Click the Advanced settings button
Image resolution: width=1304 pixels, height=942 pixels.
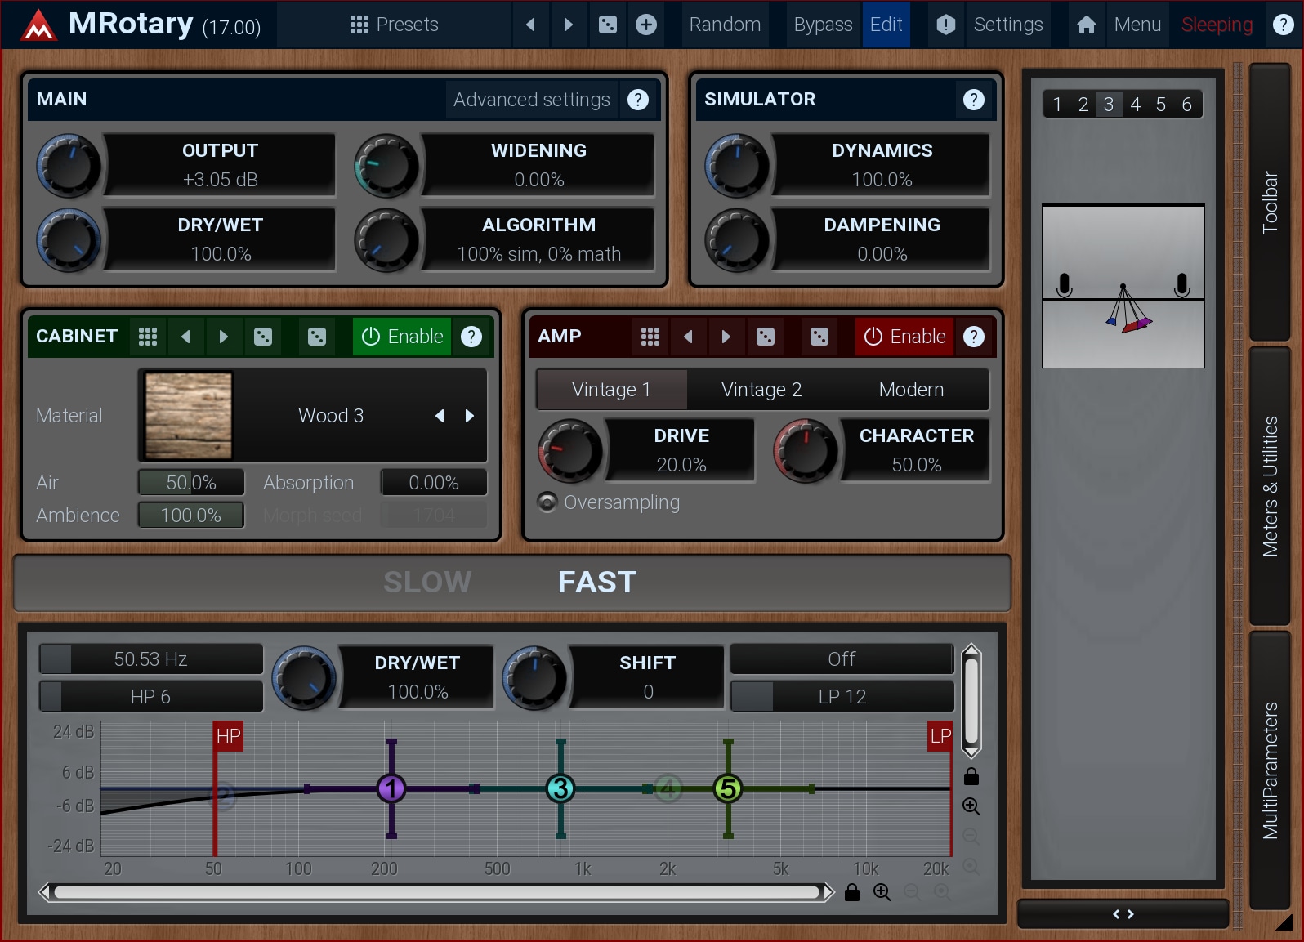tap(531, 100)
